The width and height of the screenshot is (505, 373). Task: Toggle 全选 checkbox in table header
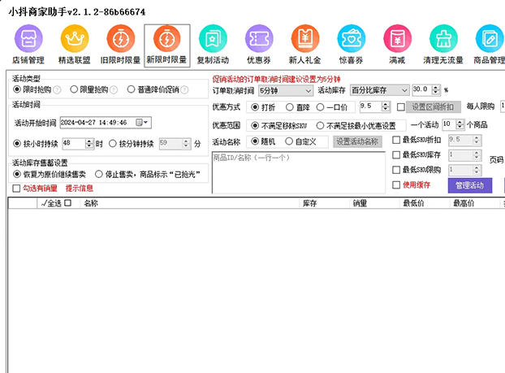[67, 203]
